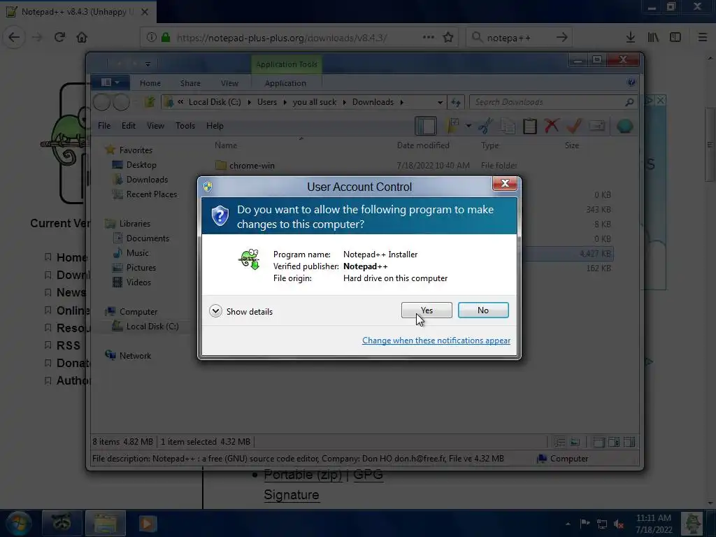This screenshot has width=716, height=537.
Task: Open media player taskbar icon
Action: pos(147,523)
